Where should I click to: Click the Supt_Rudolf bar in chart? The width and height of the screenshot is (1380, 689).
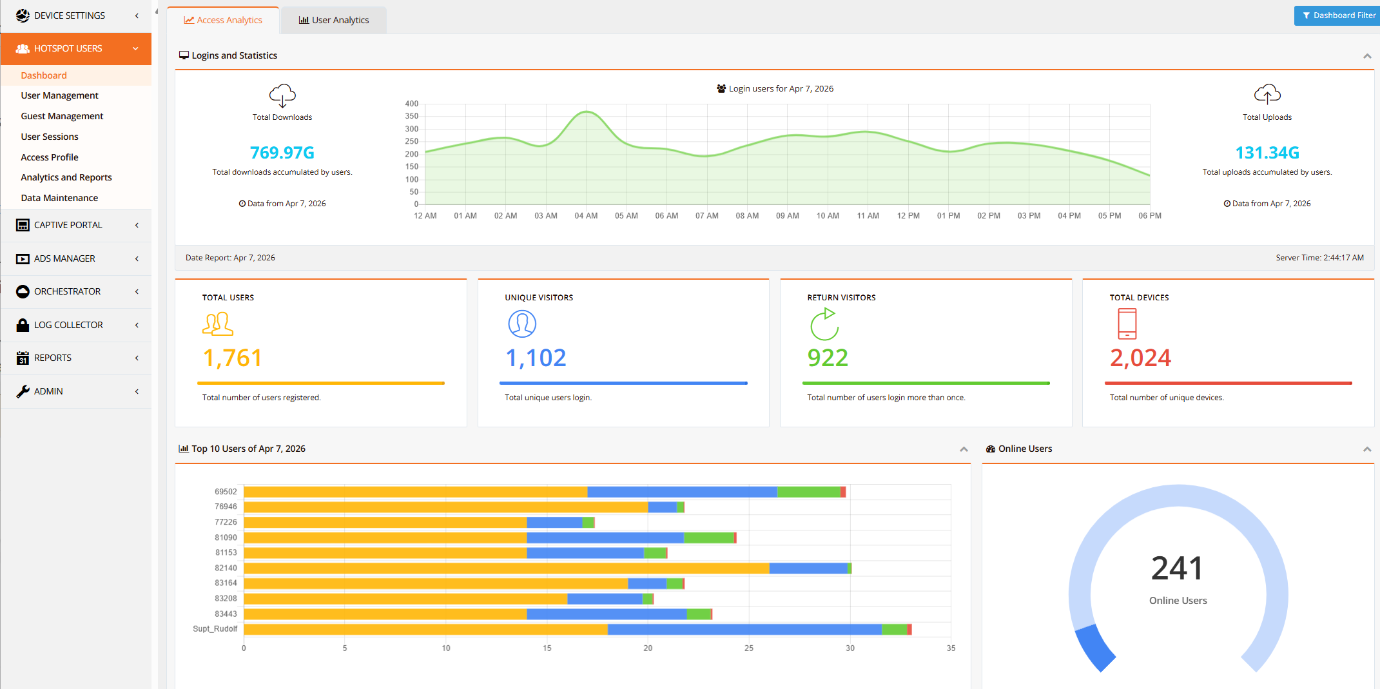click(x=425, y=629)
